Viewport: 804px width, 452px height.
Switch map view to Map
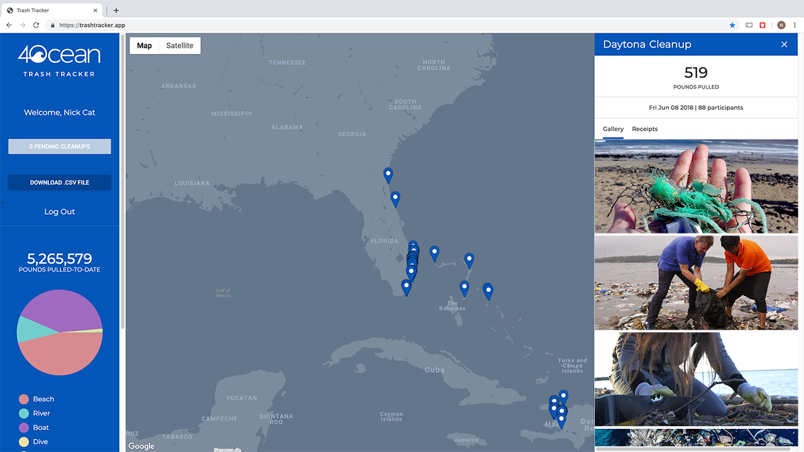tap(144, 45)
